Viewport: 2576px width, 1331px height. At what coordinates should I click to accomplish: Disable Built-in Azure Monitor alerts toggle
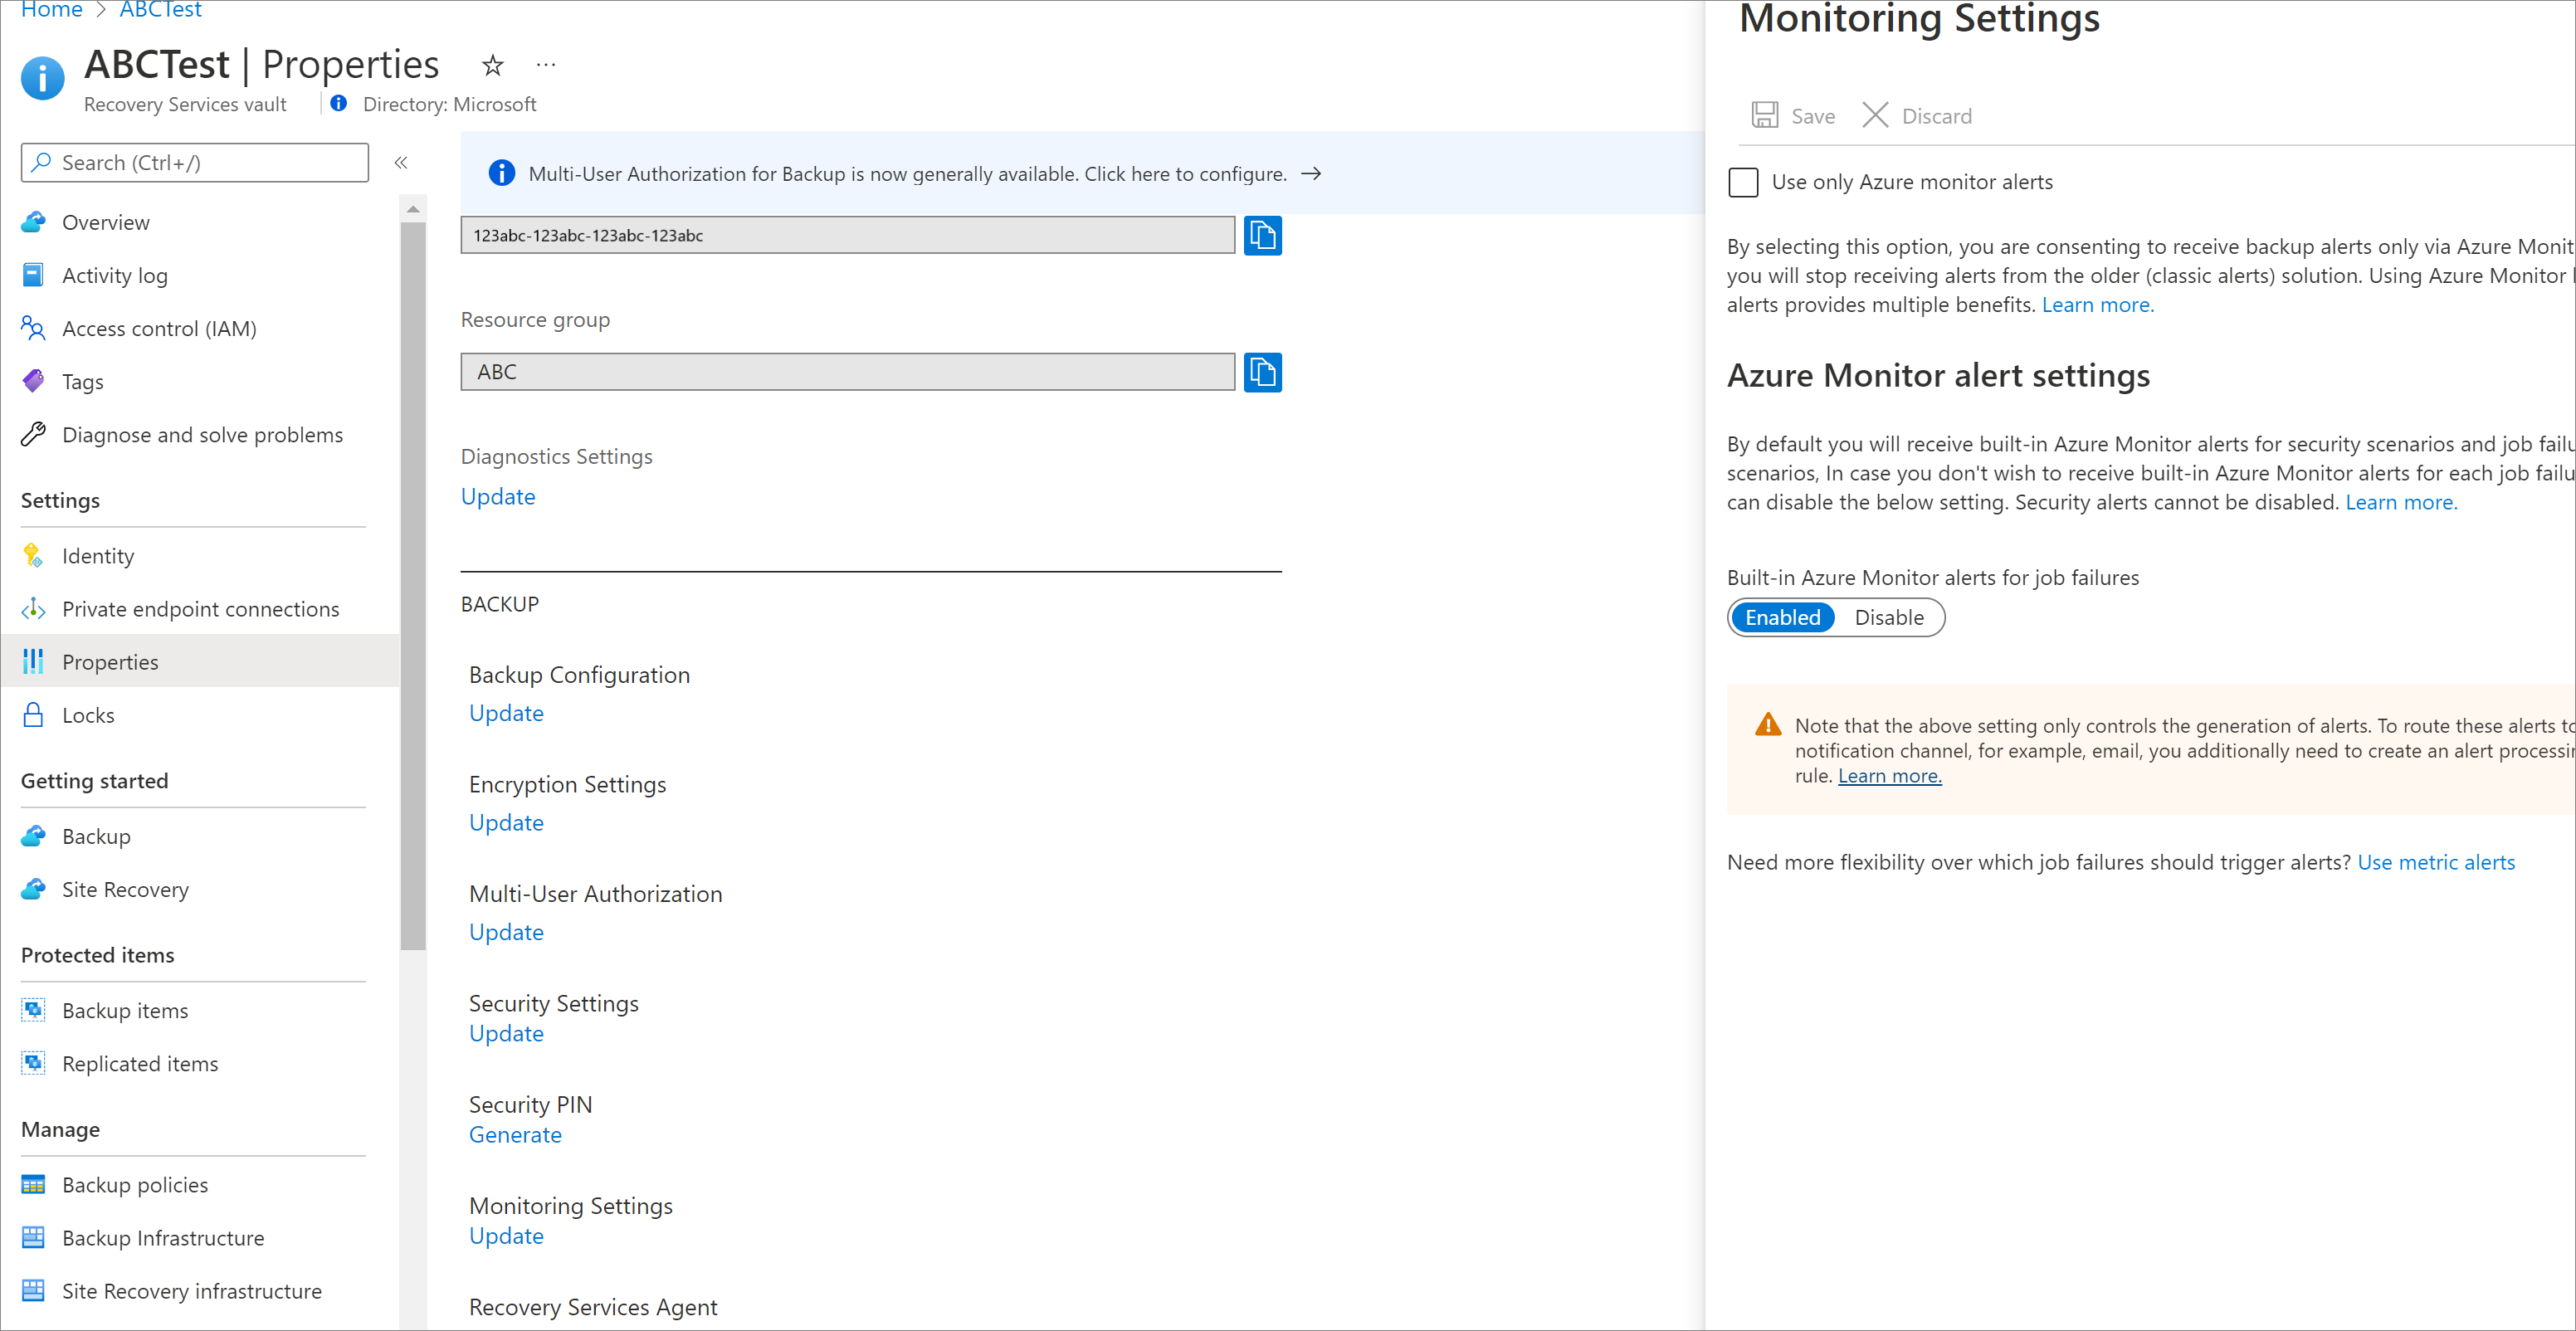(x=1889, y=617)
